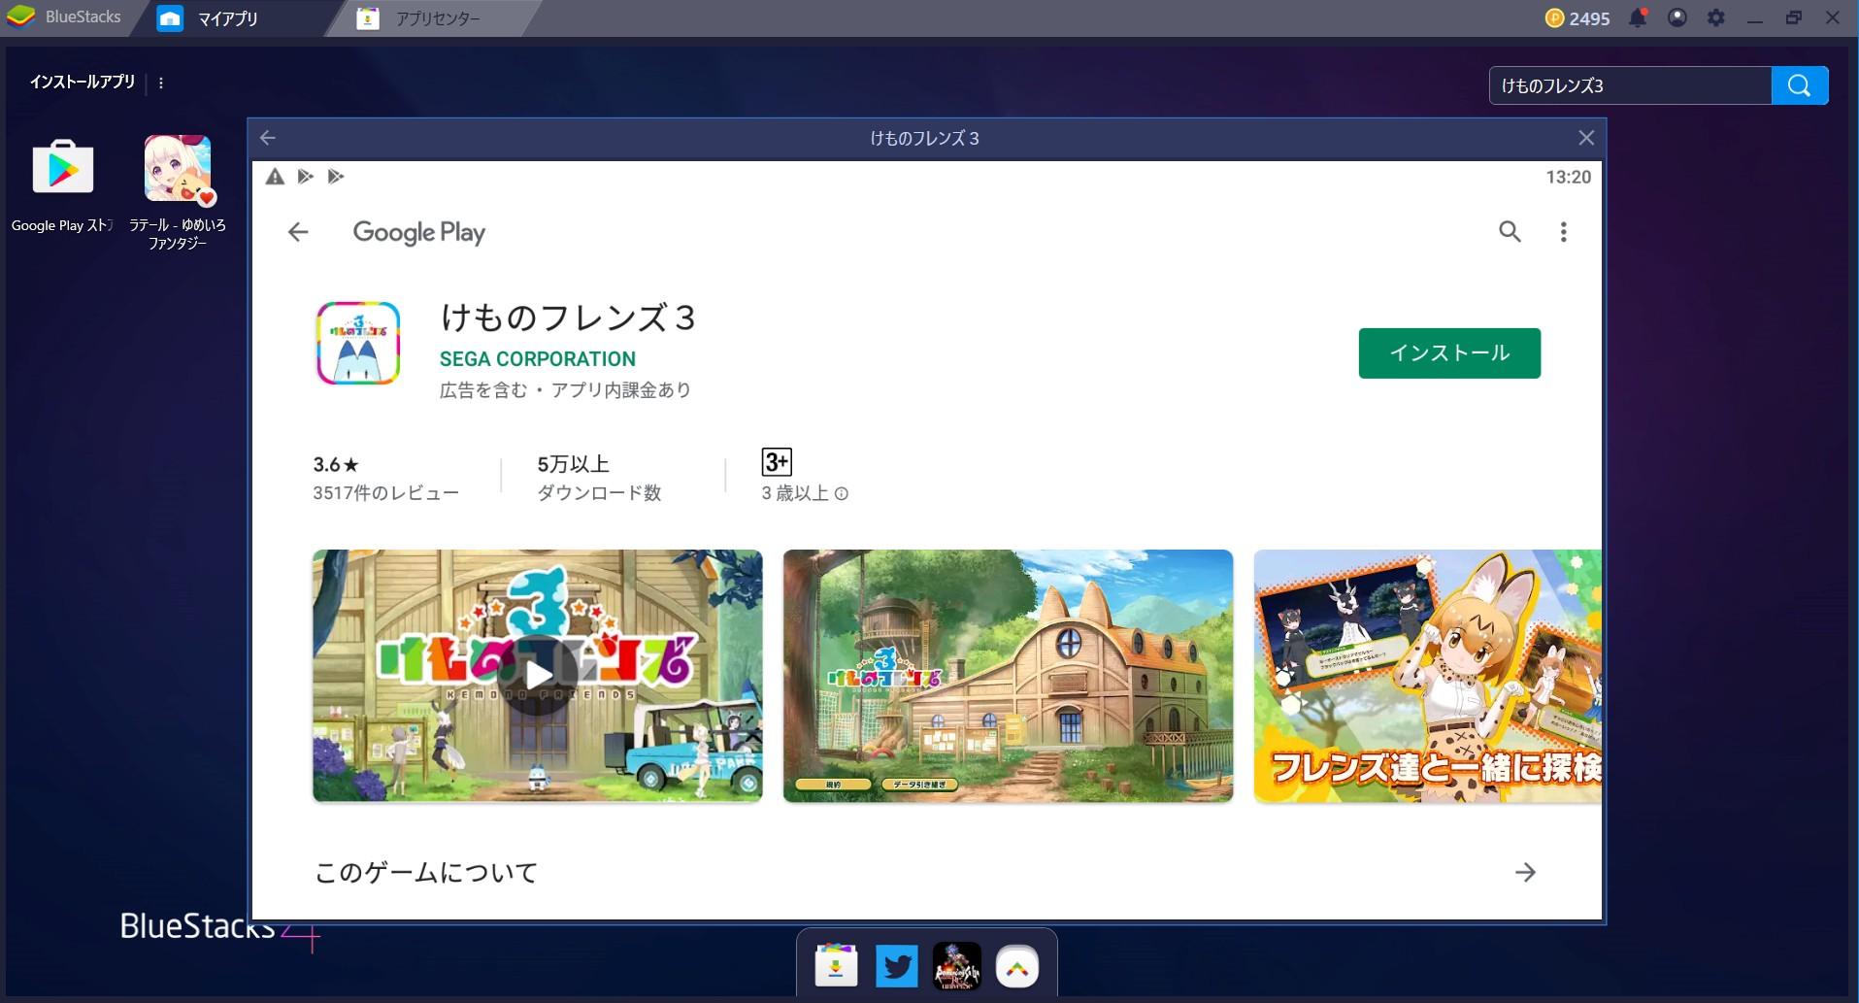Click the Google Play logo

coord(419,232)
